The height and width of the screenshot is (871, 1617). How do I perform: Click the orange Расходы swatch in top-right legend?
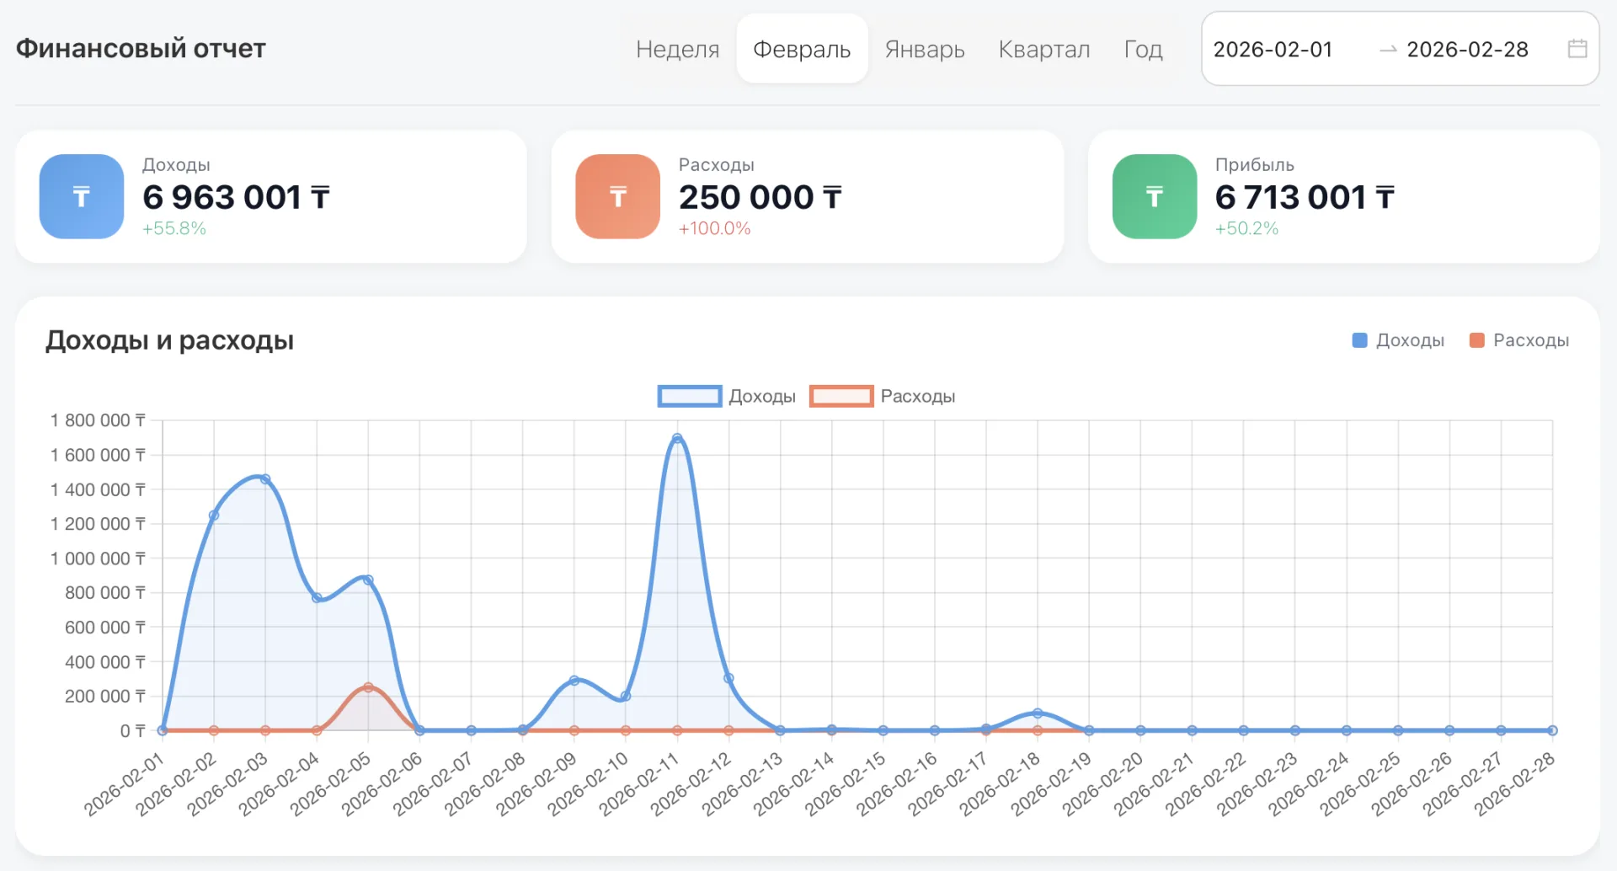1476,340
